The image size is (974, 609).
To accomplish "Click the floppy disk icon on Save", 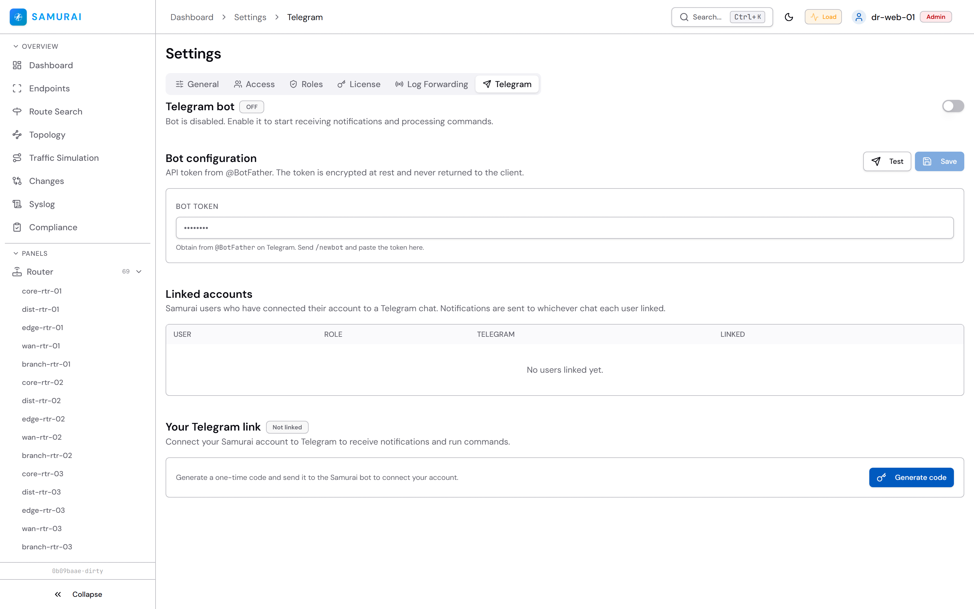I will pyautogui.click(x=927, y=161).
